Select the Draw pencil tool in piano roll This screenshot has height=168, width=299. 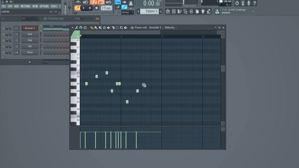92,28
